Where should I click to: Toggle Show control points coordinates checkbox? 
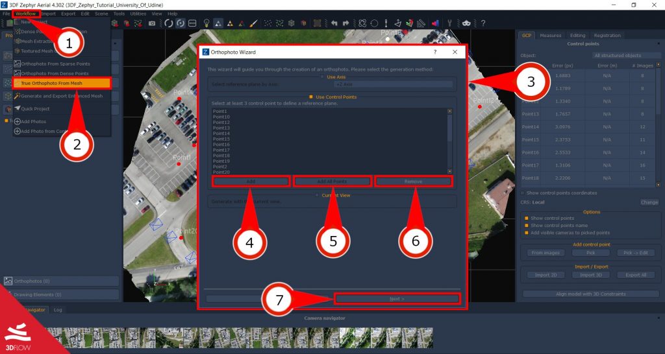click(x=523, y=193)
